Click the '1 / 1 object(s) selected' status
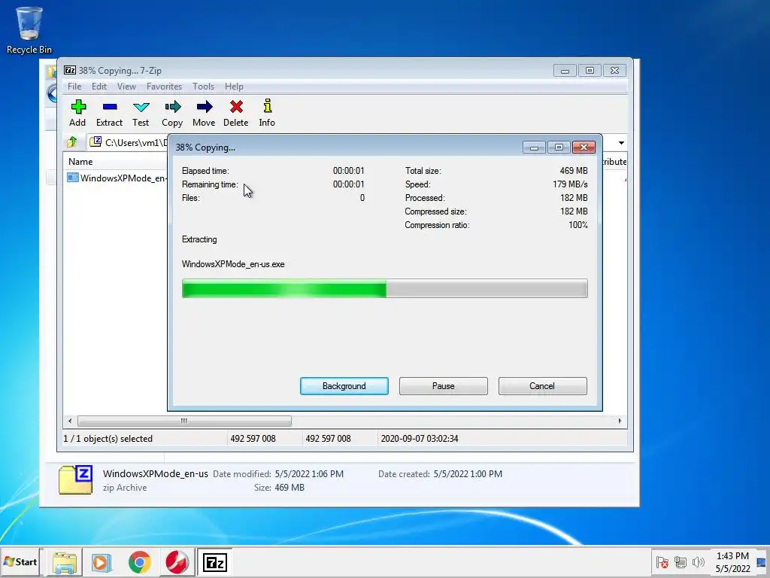The width and height of the screenshot is (770, 578). click(108, 439)
